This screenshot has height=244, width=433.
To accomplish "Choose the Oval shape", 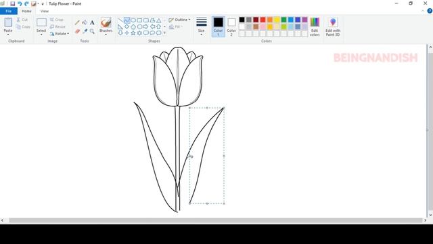I will 133,20.
